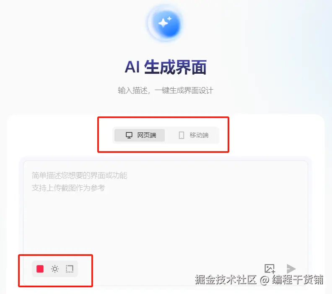Click the 掘金技术社区 watermark text
Viewport: 332px width, 294px height.
tap(226, 280)
